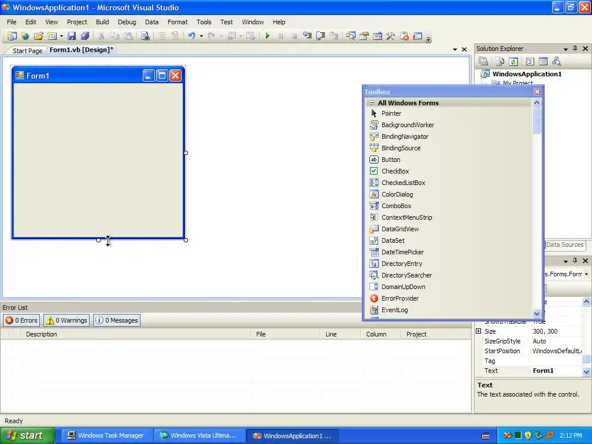Screen dimensions: 592x444
Task: Click Properties icon in Solution Explorer toolbar
Action: coord(483,61)
